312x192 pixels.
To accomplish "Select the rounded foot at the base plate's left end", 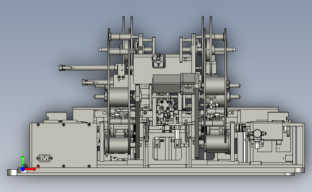I will pos(12,173).
